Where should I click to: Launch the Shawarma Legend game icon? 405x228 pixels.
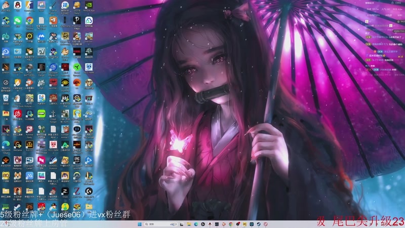(x=53, y=192)
